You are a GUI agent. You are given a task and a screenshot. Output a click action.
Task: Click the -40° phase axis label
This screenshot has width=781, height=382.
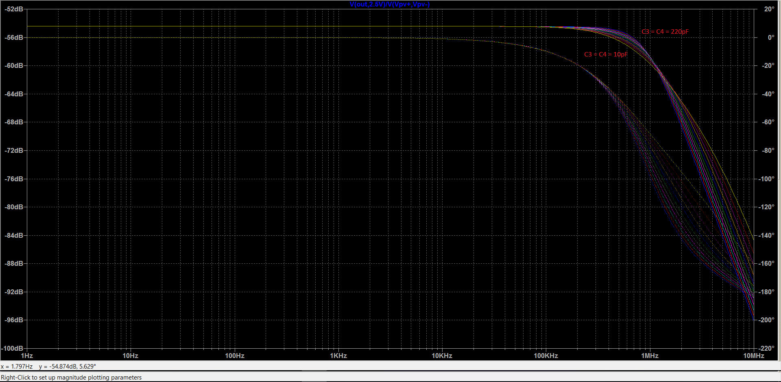coord(768,94)
